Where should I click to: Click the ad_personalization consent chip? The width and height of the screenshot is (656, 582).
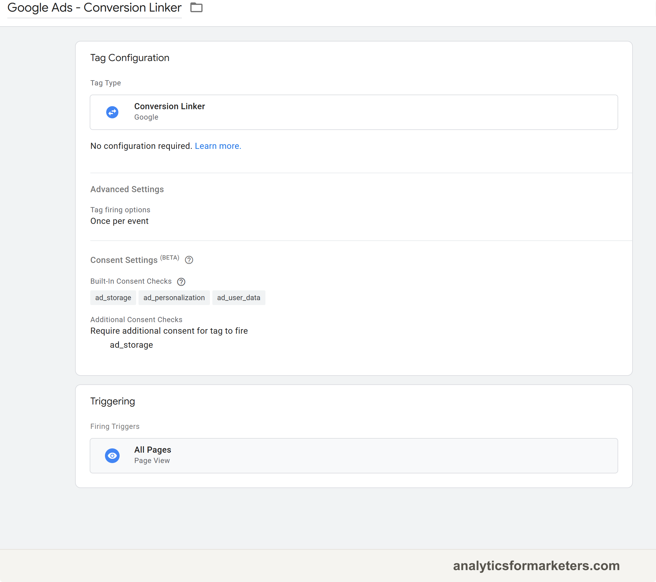174,298
